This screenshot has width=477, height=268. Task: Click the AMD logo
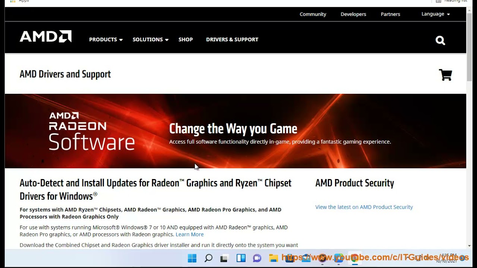(x=45, y=36)
